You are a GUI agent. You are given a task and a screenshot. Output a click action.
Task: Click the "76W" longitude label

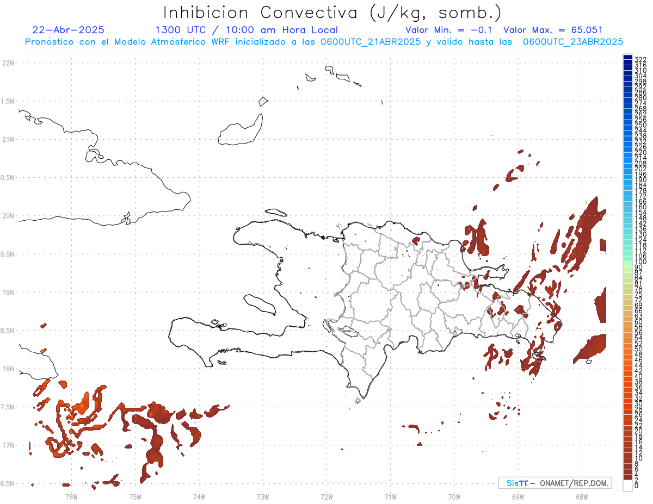coord(71,497)
